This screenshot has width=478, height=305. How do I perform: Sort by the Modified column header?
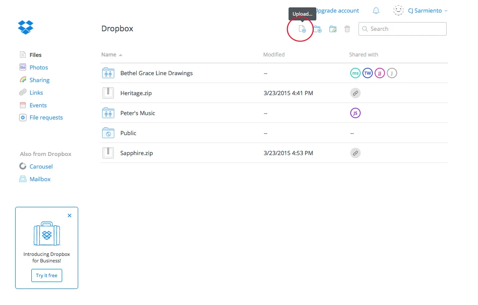pos(274,55)
